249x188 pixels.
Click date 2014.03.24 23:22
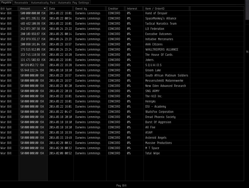click(x=61, y=29)
